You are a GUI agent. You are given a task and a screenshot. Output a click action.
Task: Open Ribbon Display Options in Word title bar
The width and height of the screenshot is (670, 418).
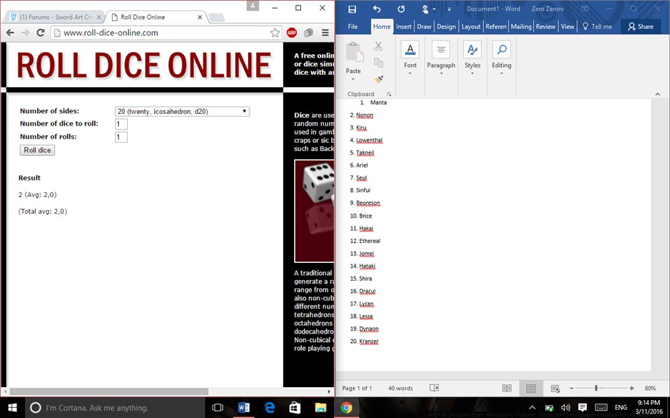point(585,8)
